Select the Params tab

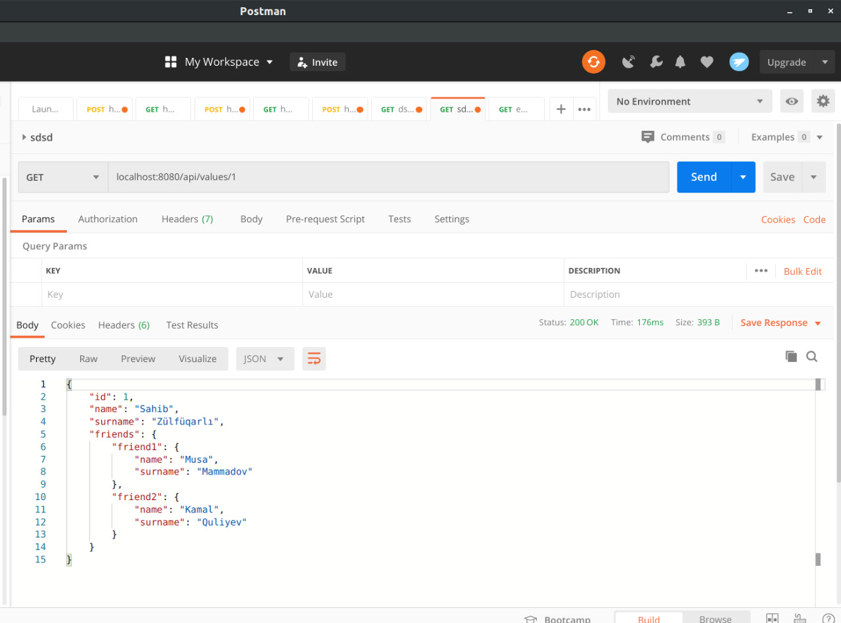tap(38, 219)
